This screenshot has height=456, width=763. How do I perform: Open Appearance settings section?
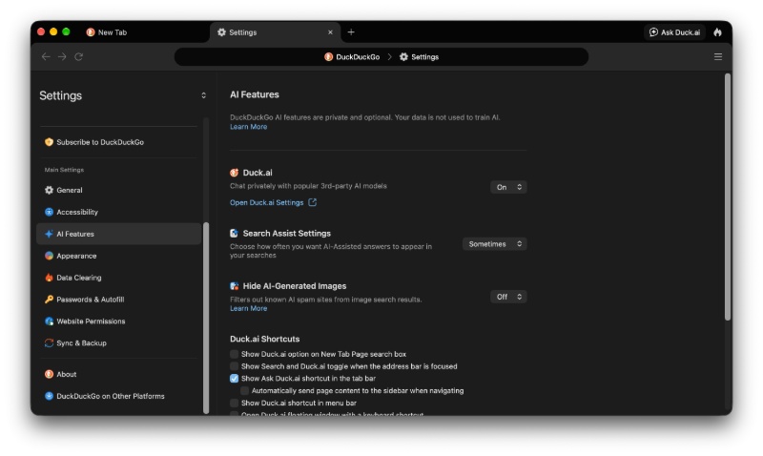tap(118, 256)
